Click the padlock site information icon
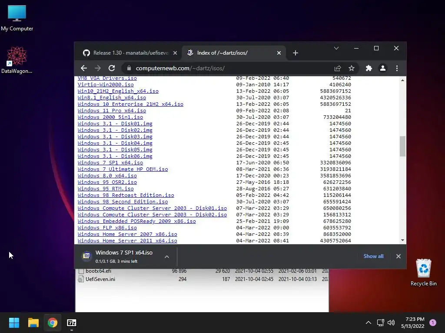The image size is (445, 333). 129,68
